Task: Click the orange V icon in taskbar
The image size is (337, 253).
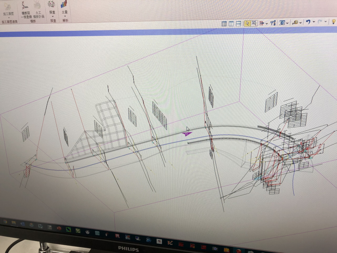Action: click(170, 242)
